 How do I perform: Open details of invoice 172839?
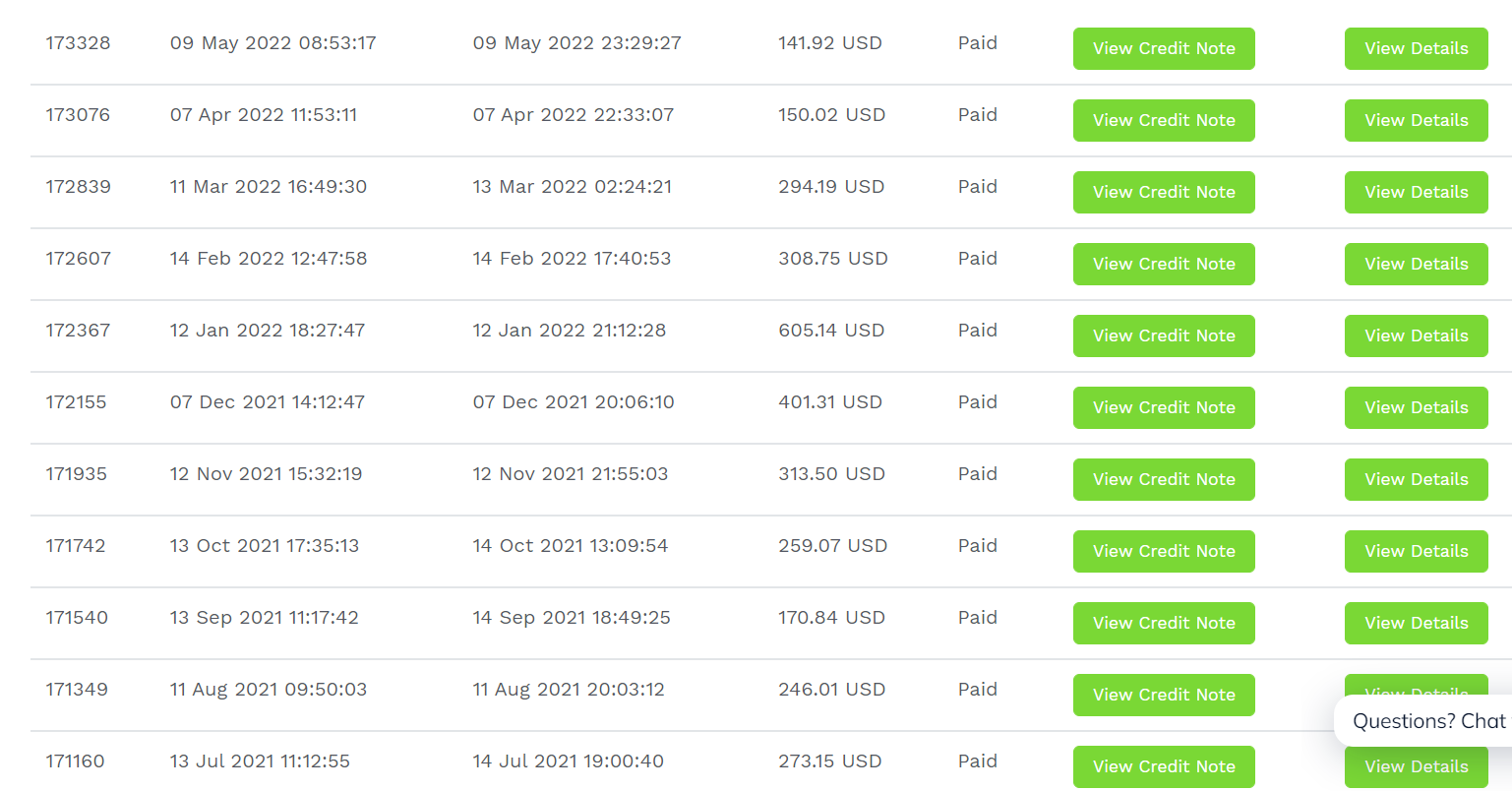coord(1416,192)
